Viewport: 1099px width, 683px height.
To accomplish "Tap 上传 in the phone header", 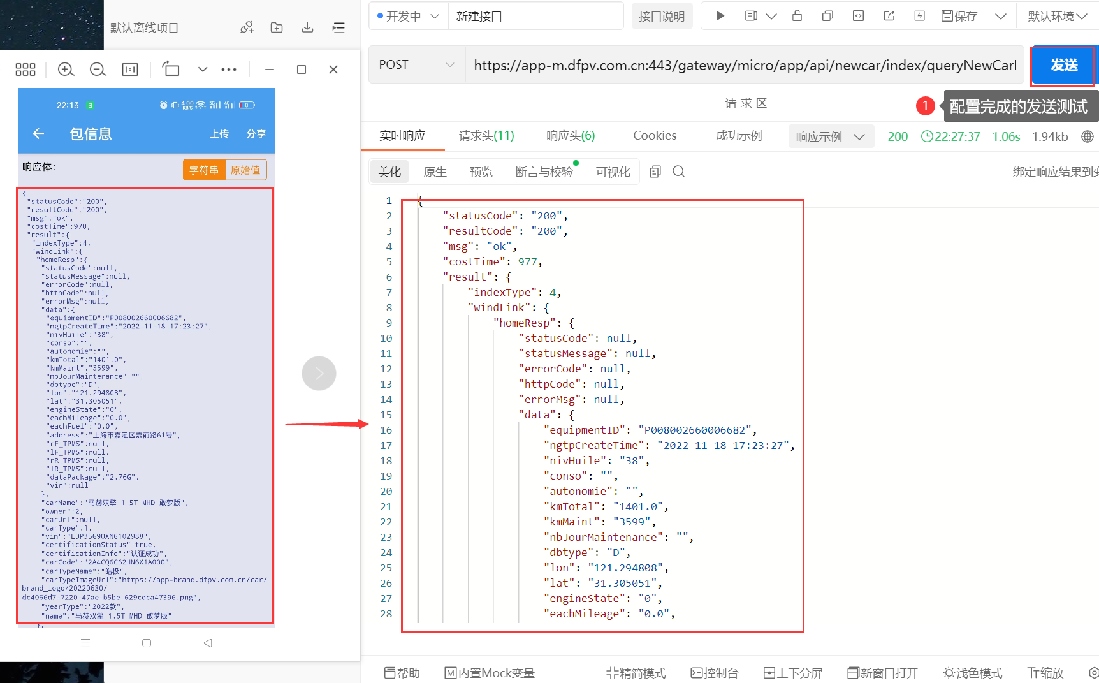I will click(x=219, y=134).
